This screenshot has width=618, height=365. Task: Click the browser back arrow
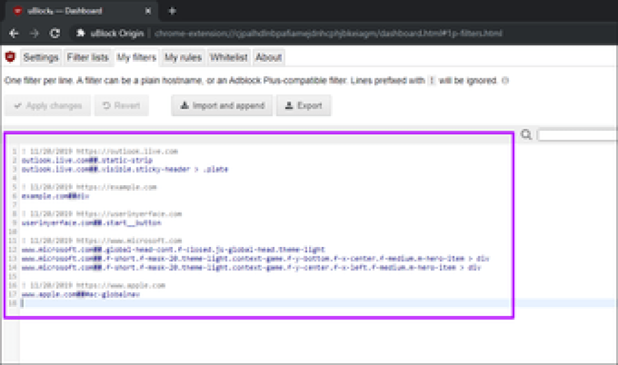tap(14, 33)
